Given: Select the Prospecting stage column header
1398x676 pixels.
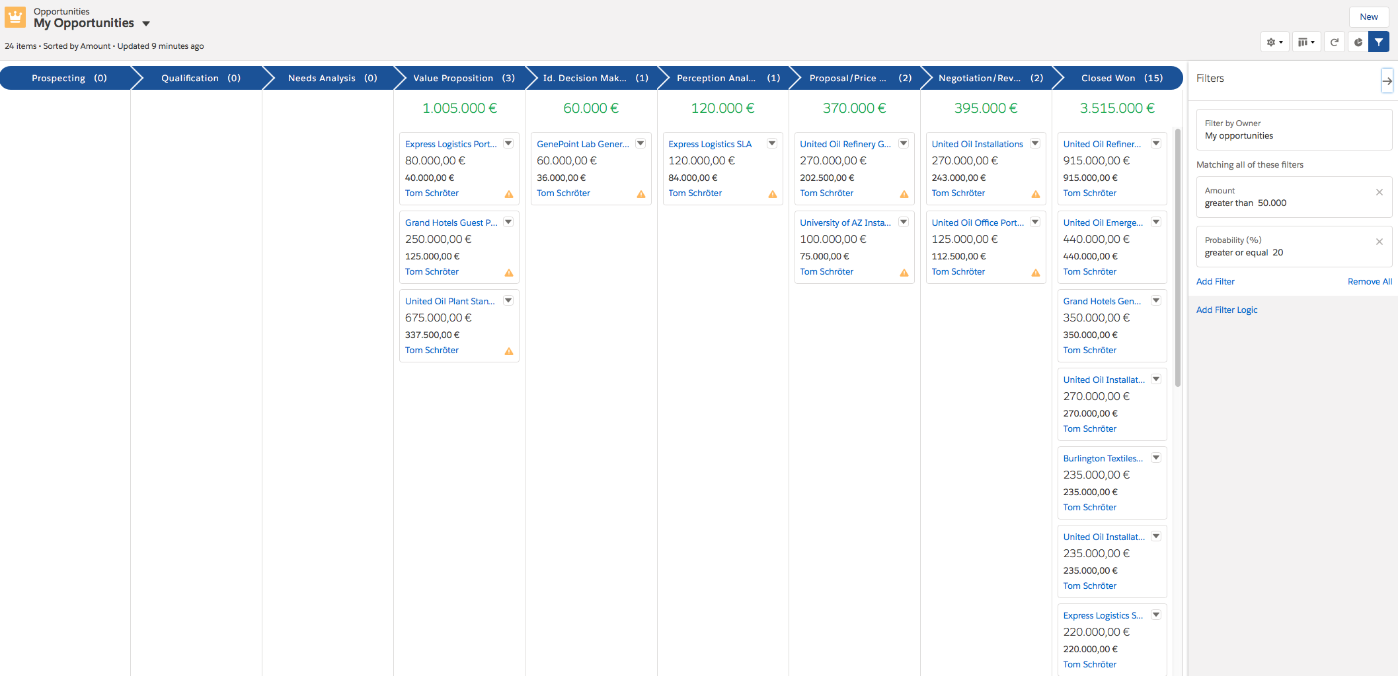Looking at the screenshot, I should [69, 78].
